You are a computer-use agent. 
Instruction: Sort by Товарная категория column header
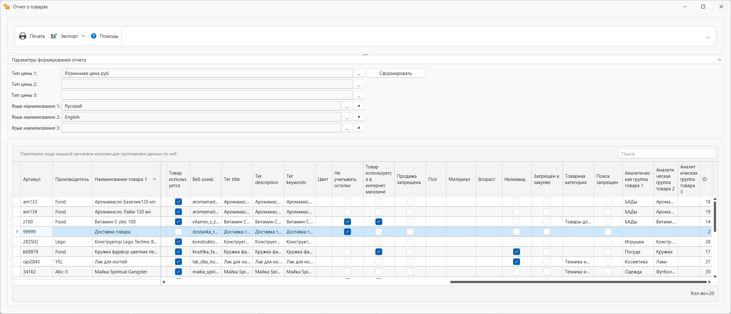click(578, 179)
